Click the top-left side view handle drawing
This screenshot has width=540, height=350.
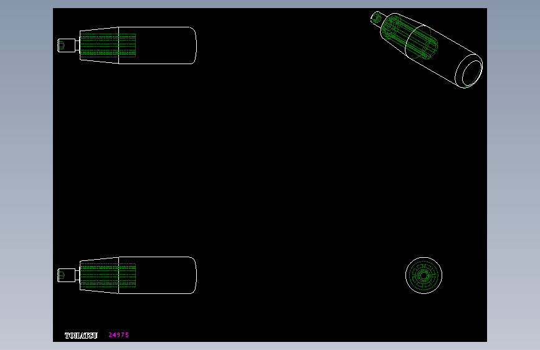[x=126, y=45]
